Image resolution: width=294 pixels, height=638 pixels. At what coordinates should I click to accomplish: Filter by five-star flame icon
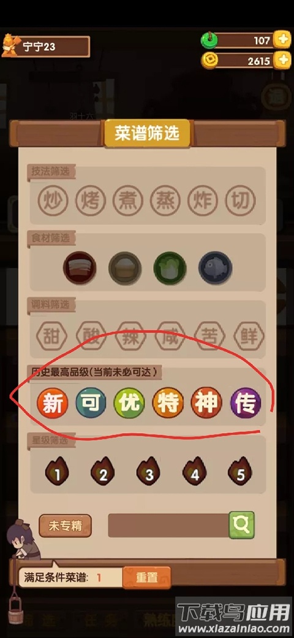click(x=240, y=471)
